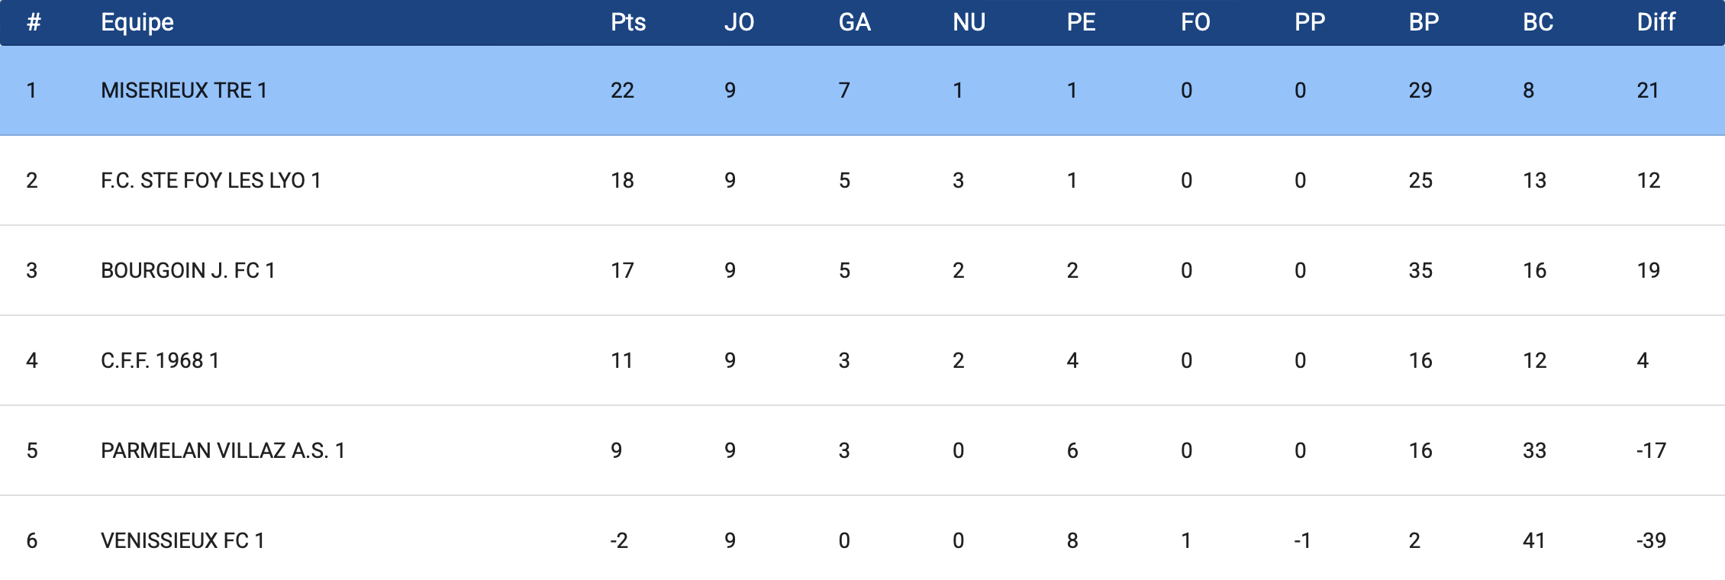Select the JO column header
1725x580 pixels.
click(x=739, y=22)
